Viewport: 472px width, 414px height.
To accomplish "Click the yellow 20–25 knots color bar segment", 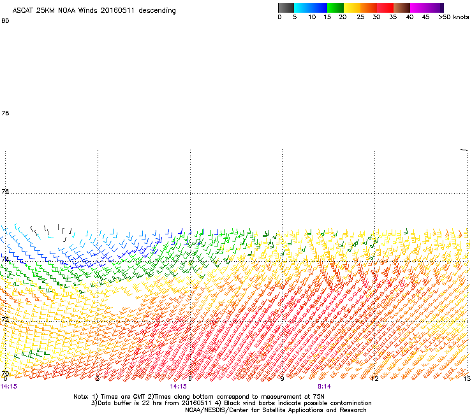I will point(352,8).
